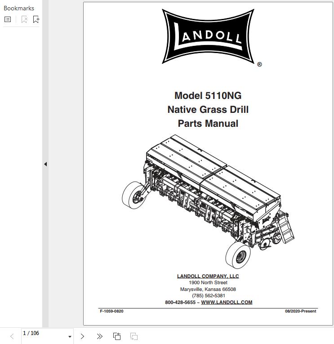The height and width of the screenshot is (344, 334).
Task: Collapse the Bookmarks panel arrow
Action: point(45,164)
